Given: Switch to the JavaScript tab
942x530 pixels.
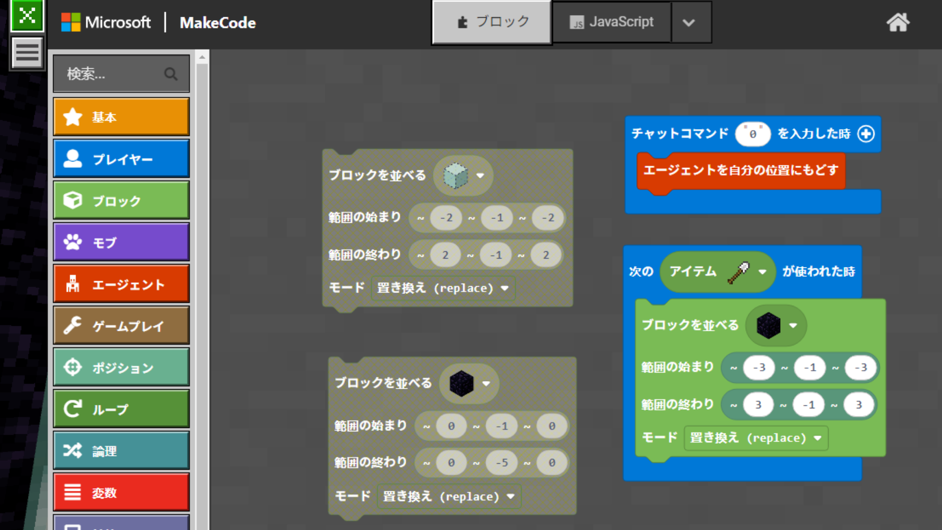Looking at the screenshot, I should coord(611,22).
